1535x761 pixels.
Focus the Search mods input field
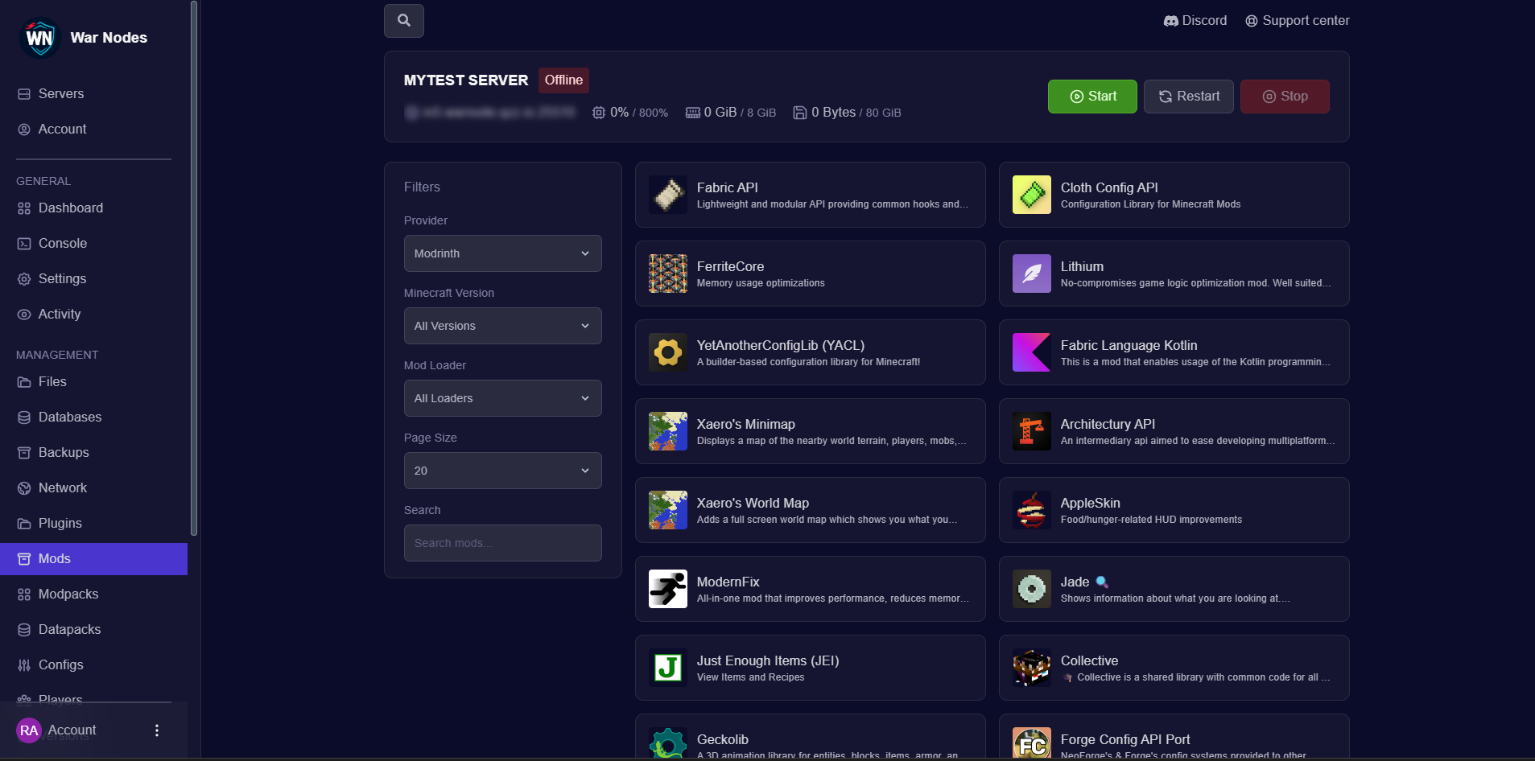click(x=502, y=543)
